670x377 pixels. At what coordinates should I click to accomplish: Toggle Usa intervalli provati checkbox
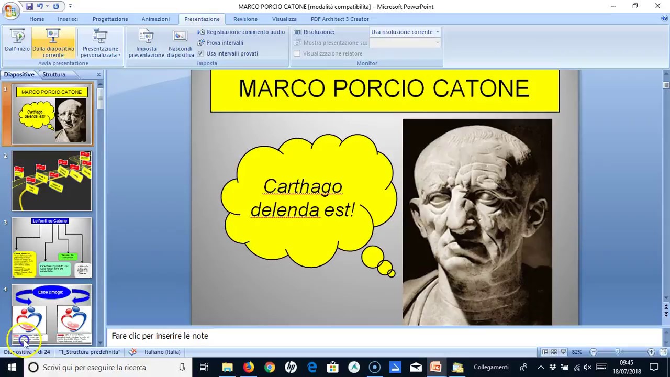pyautogui.click(x=200, y=53)
